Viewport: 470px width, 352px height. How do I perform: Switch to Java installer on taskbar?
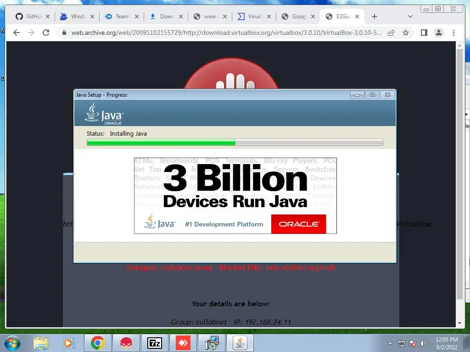(x=240, y=343)
